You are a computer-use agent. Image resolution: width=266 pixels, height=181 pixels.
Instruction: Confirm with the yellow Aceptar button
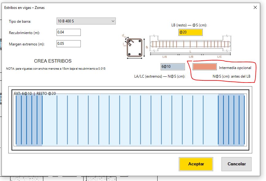[196, 164]
